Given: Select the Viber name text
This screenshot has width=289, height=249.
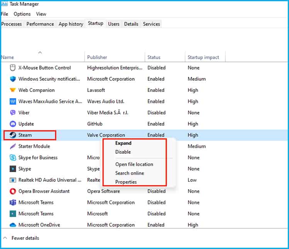Looking at the screenshot, I should [24, 113].
